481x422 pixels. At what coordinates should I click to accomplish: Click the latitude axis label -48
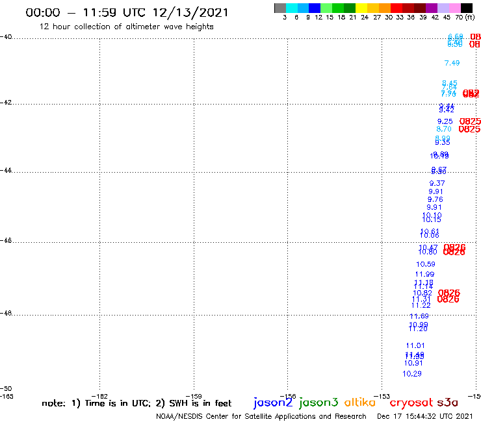click(x=6, y=313)
